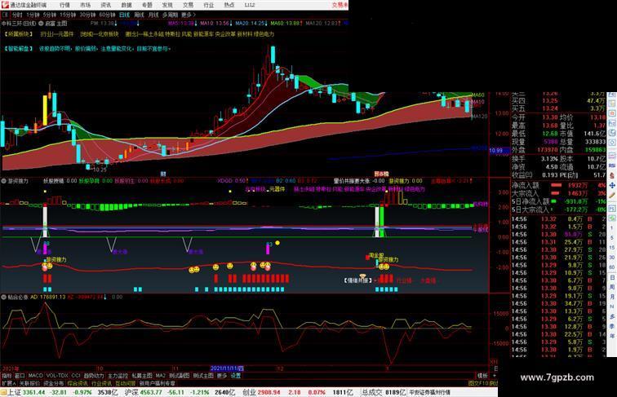Open the 交易 menu
Viewport: 617px width, 397px height.
[188, 5]
